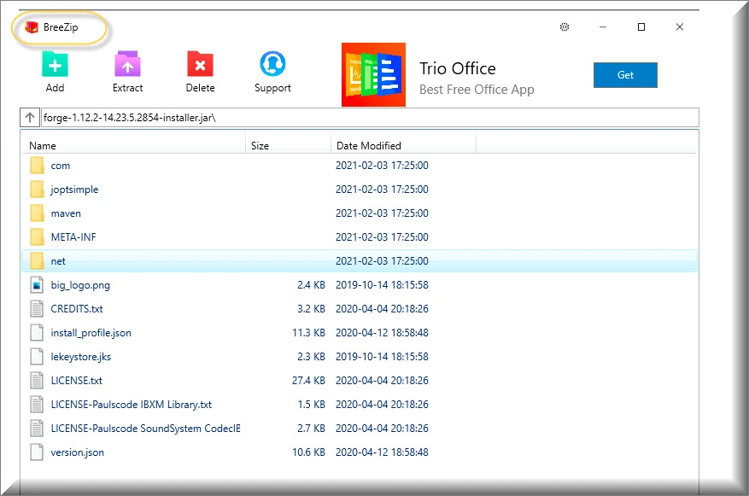Click the Trio Office ad logo

(x=373, y=74)
